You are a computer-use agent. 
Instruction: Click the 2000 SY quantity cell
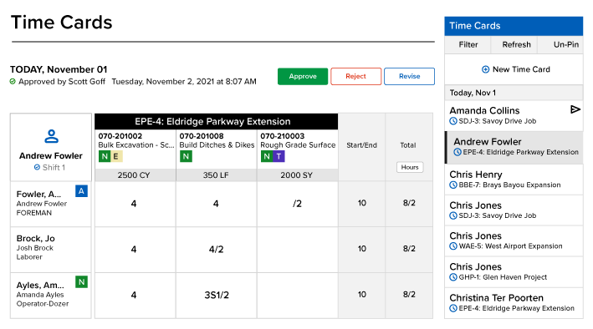[297, 175]
